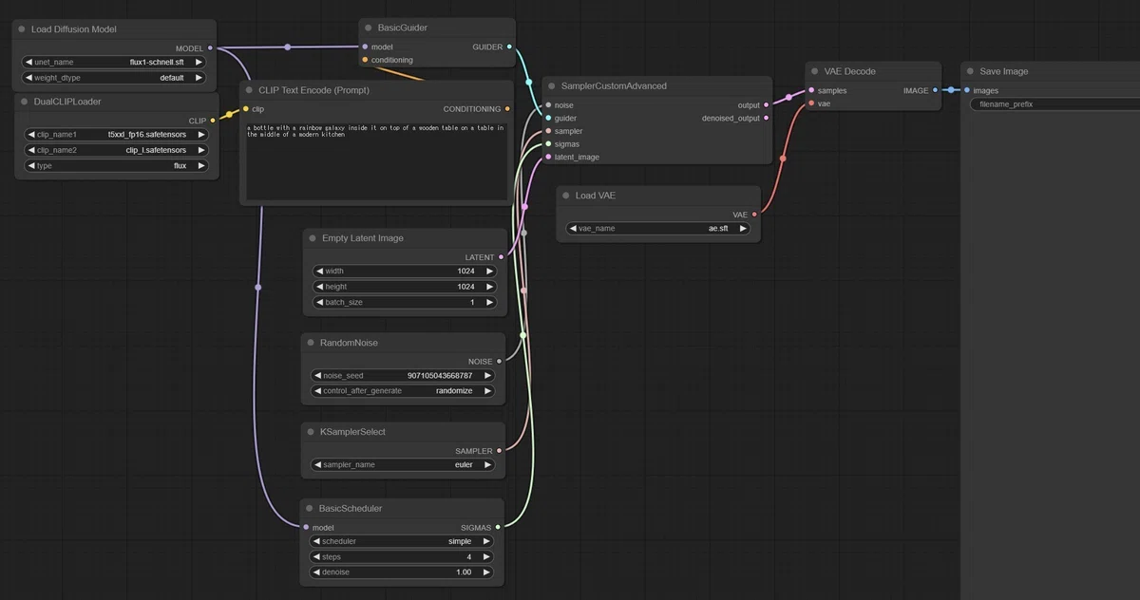Click the latent_image input slot on SamplerCustomAdvanced
The image size is (1140, 600).
(x=548, y=158)
